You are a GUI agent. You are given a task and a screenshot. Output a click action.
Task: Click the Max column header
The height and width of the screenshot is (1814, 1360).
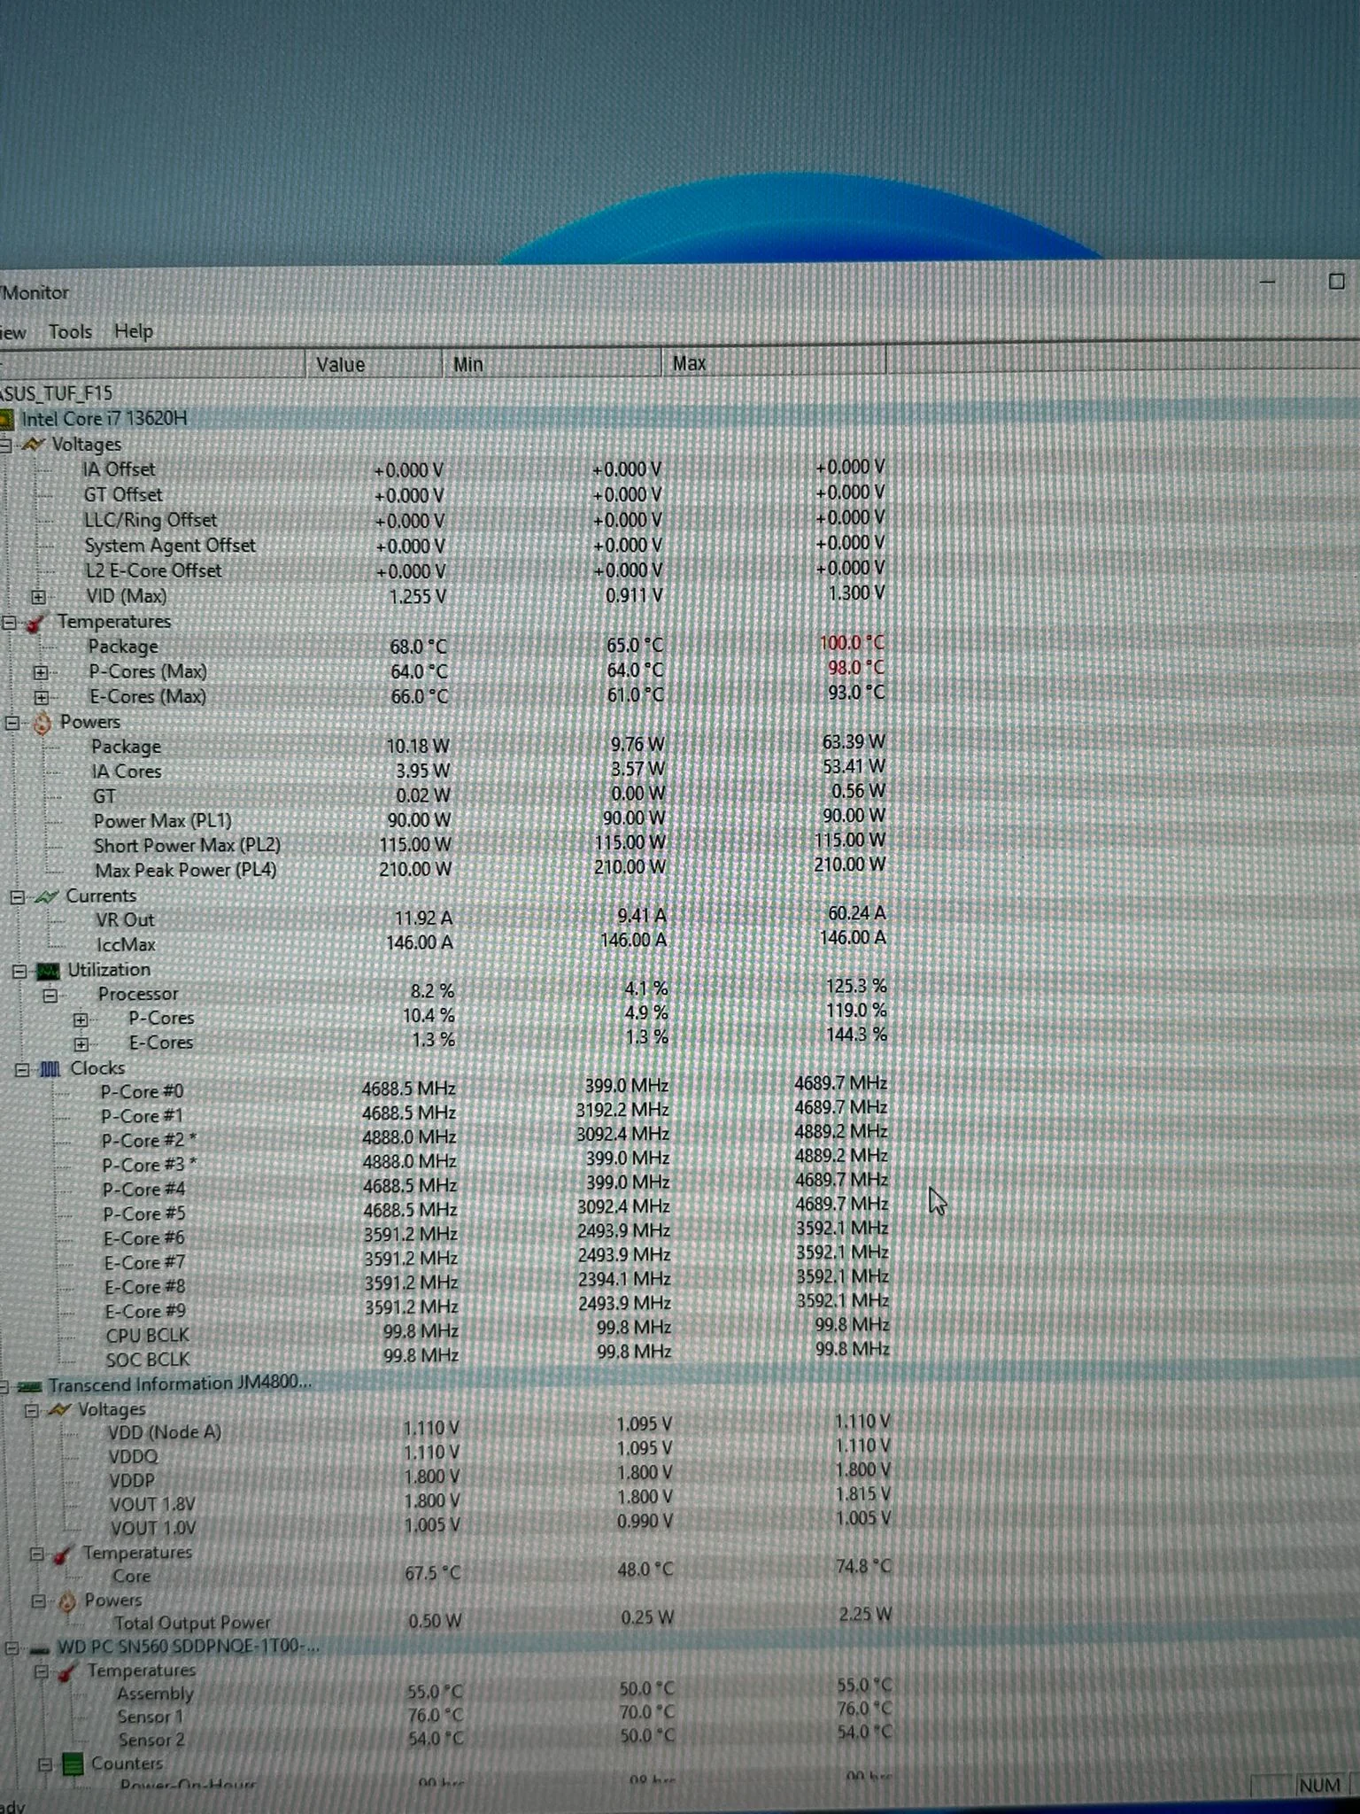tap(773, 362)
